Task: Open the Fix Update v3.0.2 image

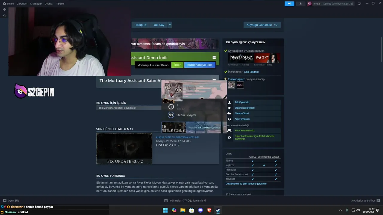Action: (x=124, y=148)
